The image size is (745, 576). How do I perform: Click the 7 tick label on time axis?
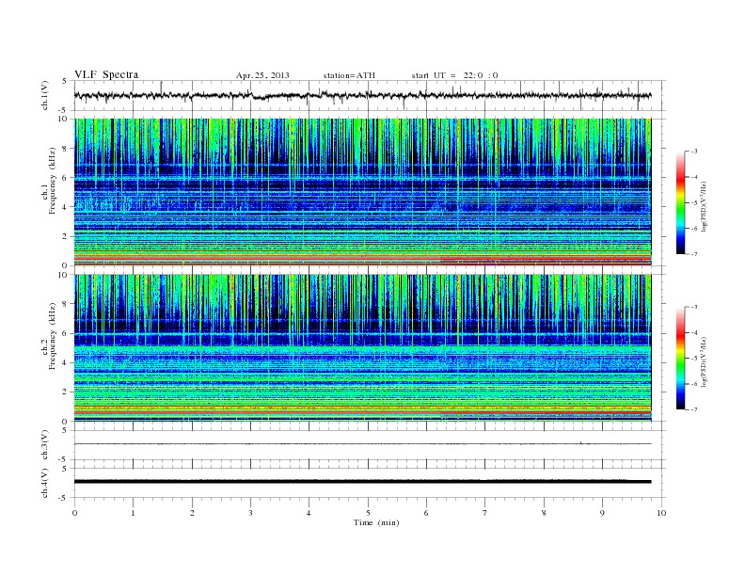pyautogui.click(x=485, y=513)
